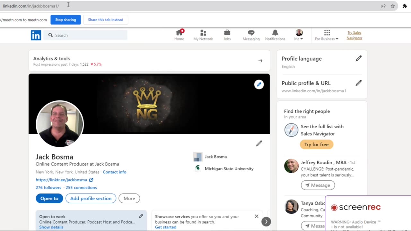This screenshot has width=411, height=231.
Task: Click the ScreenRec logo popup
Action: [356, 207]
